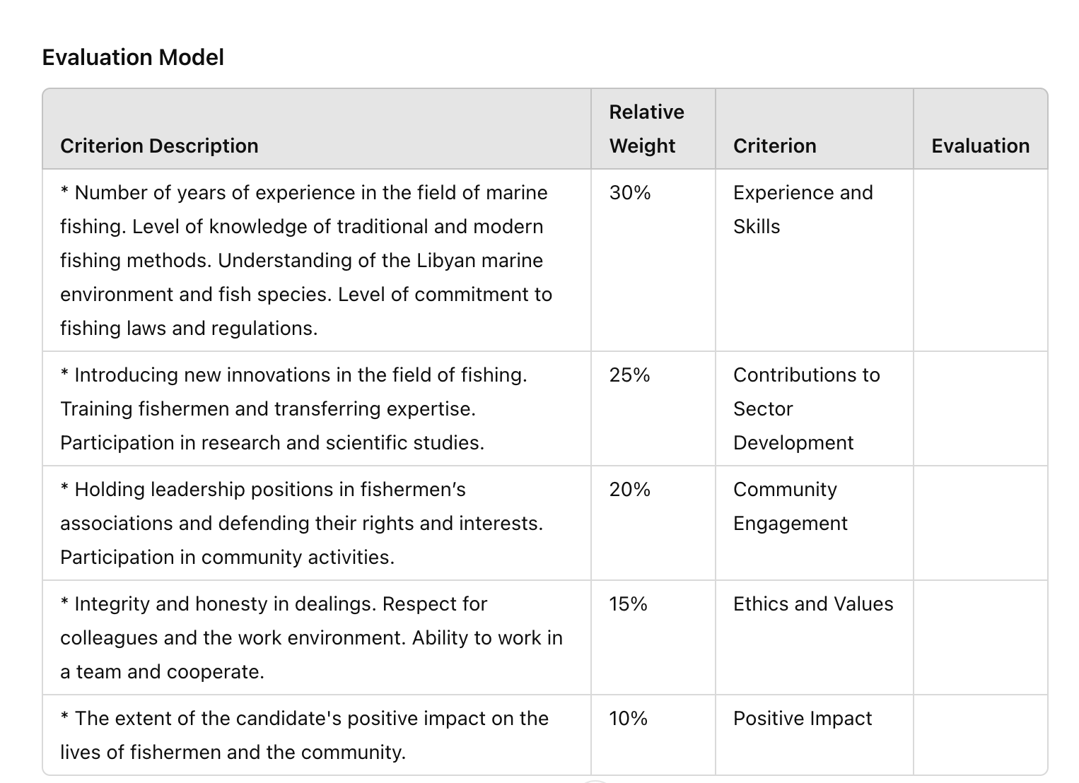Select the 10% weight cell
The height and width of the screenshot is (783, 1079).
[x=629, y=719]
